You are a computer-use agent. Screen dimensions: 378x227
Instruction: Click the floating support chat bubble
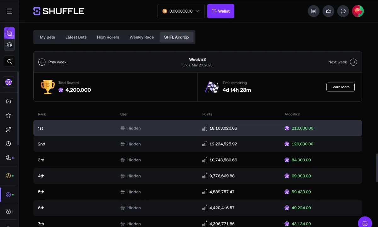365,222
